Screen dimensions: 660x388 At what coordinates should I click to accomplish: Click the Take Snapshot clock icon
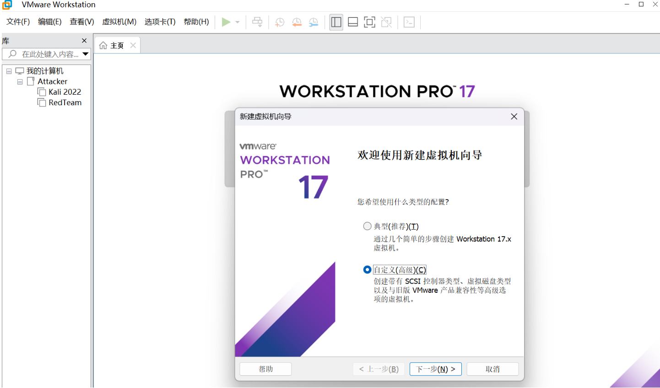pyautogui.click(x=279, y=22)
